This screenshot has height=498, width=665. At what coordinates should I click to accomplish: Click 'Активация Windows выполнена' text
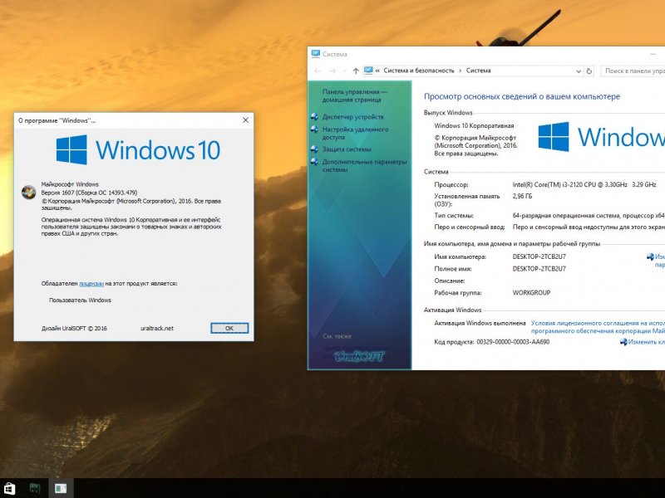480,323
